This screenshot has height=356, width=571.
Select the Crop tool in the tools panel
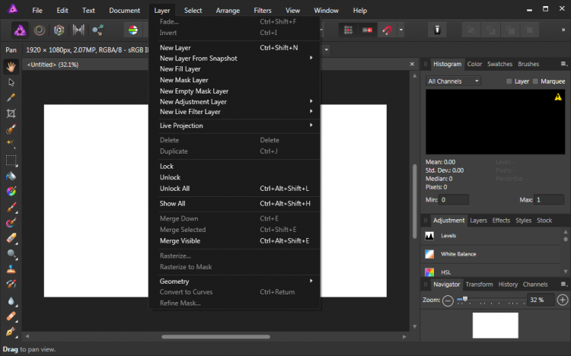pos(11,113)
